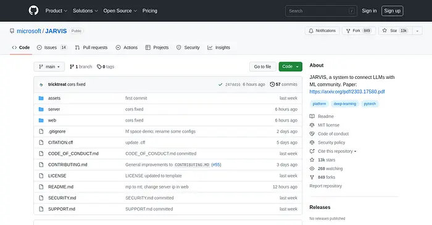This screenshot has width=432, height=225.
Task: Open the star lists dropdown arrow
Action: point(417,31)
